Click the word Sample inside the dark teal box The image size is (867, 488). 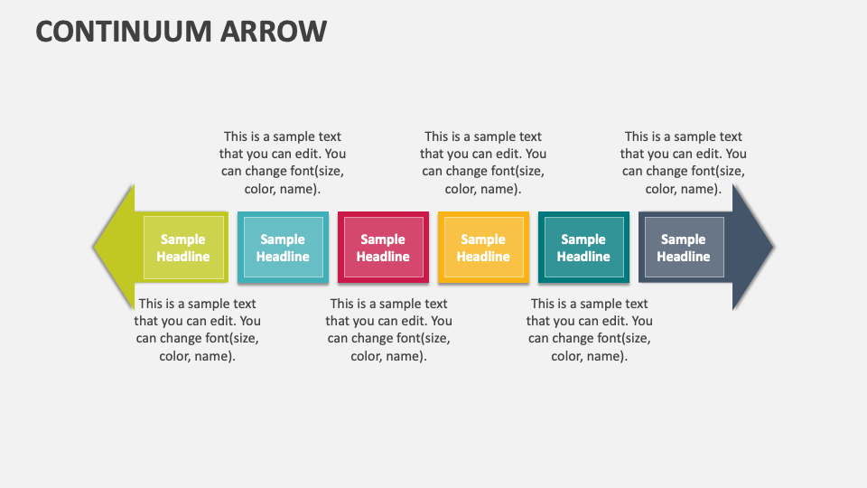click(583, 239)
